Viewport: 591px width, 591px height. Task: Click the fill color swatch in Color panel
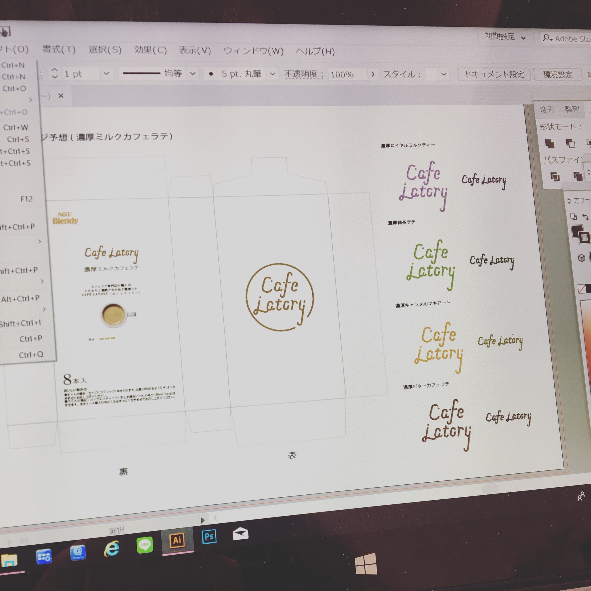click(x=577, y=231)
